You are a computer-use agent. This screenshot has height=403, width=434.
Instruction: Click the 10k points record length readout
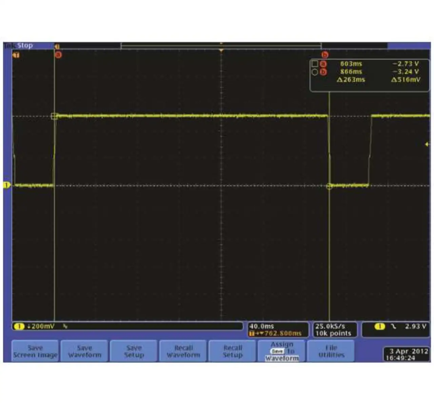(x=333, y=333)
